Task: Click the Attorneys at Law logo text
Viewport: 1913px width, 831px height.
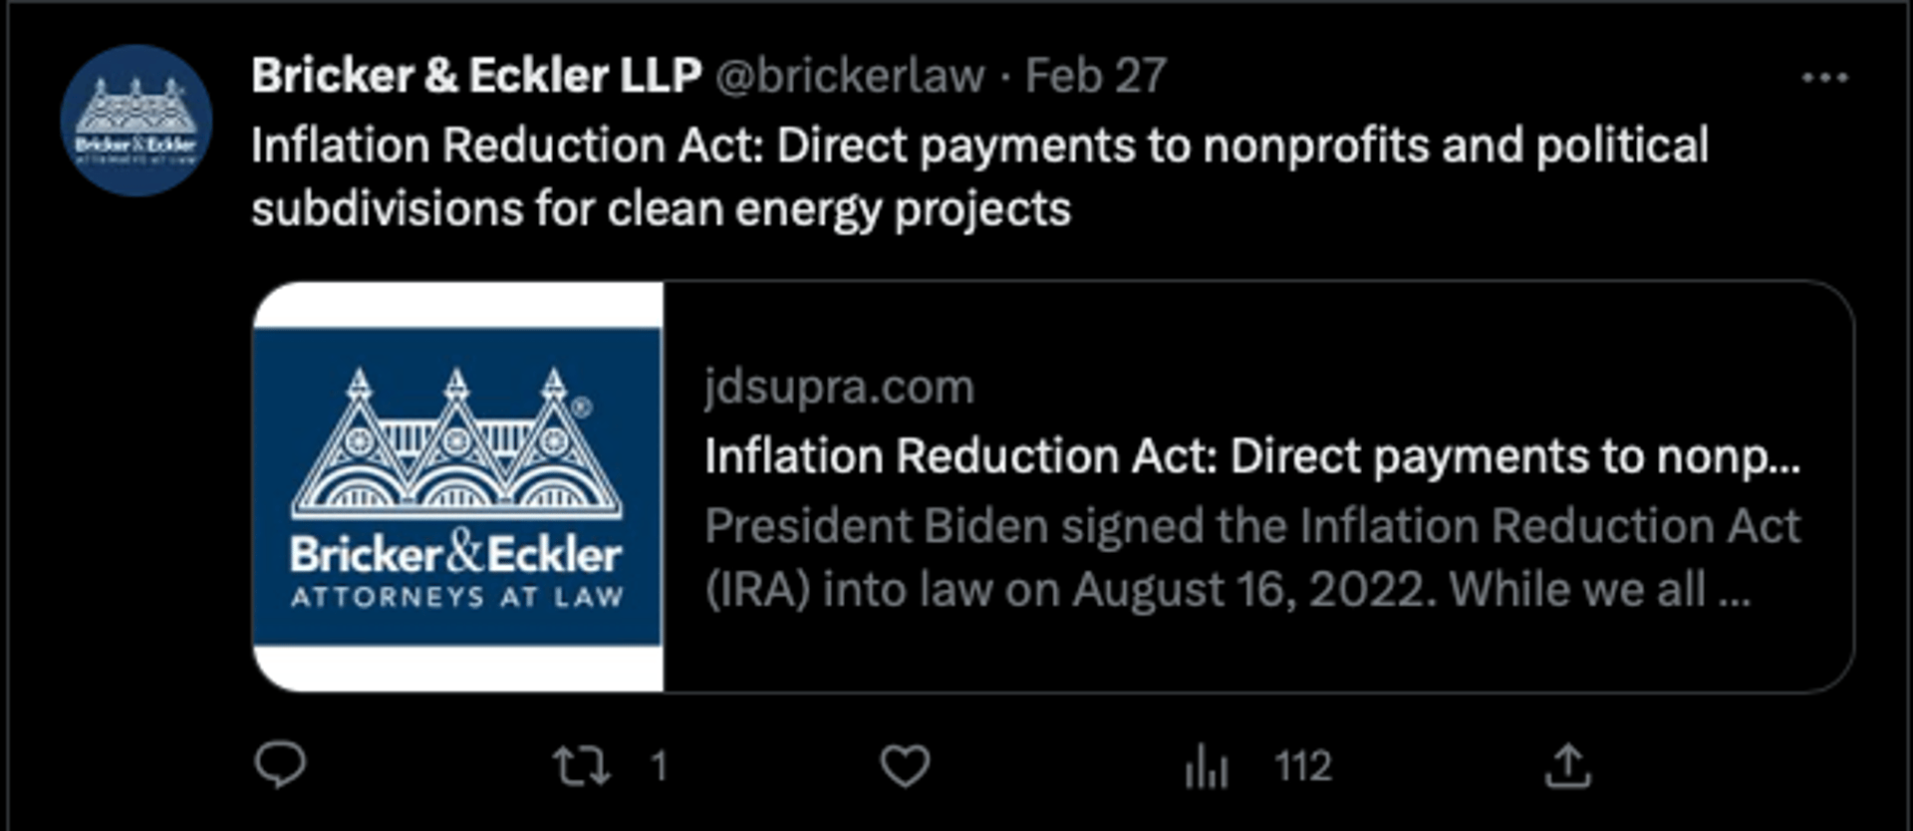Action: click(457, 597)
